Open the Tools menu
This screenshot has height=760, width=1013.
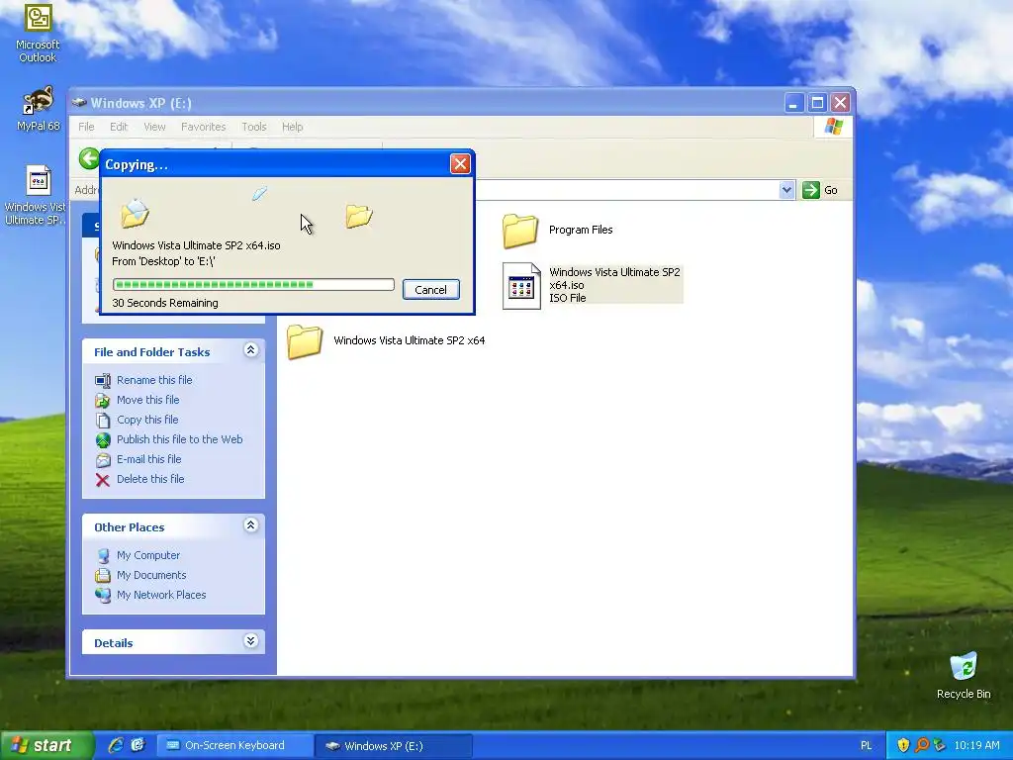254,127
